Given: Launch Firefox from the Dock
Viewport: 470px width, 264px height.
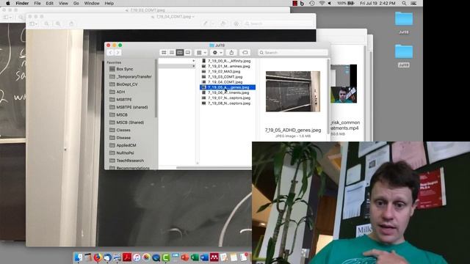Looking at the screenshot, I should [x=98, y=257].
